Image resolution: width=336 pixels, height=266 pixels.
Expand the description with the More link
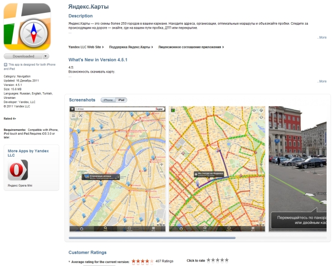pos(322,37)
